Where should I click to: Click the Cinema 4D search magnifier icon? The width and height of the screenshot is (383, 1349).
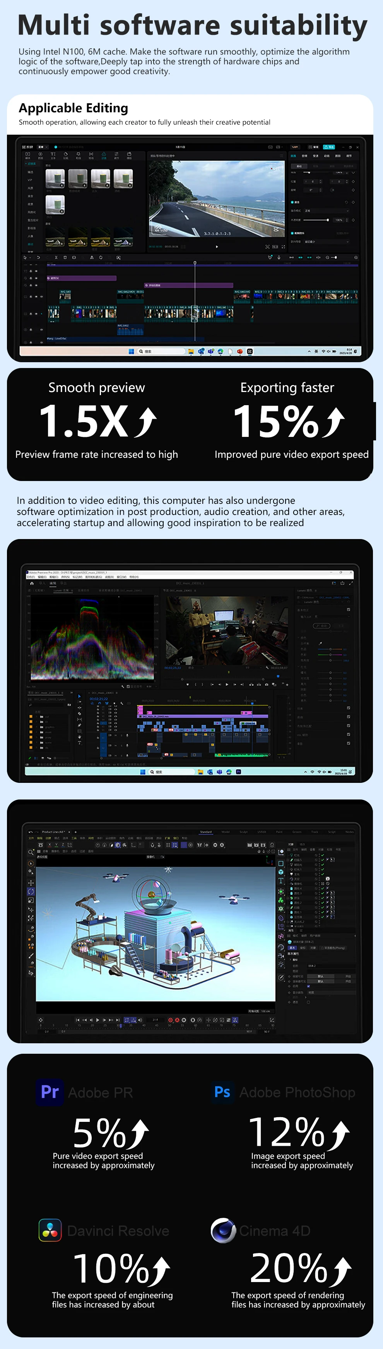click(x=31, y=853)
